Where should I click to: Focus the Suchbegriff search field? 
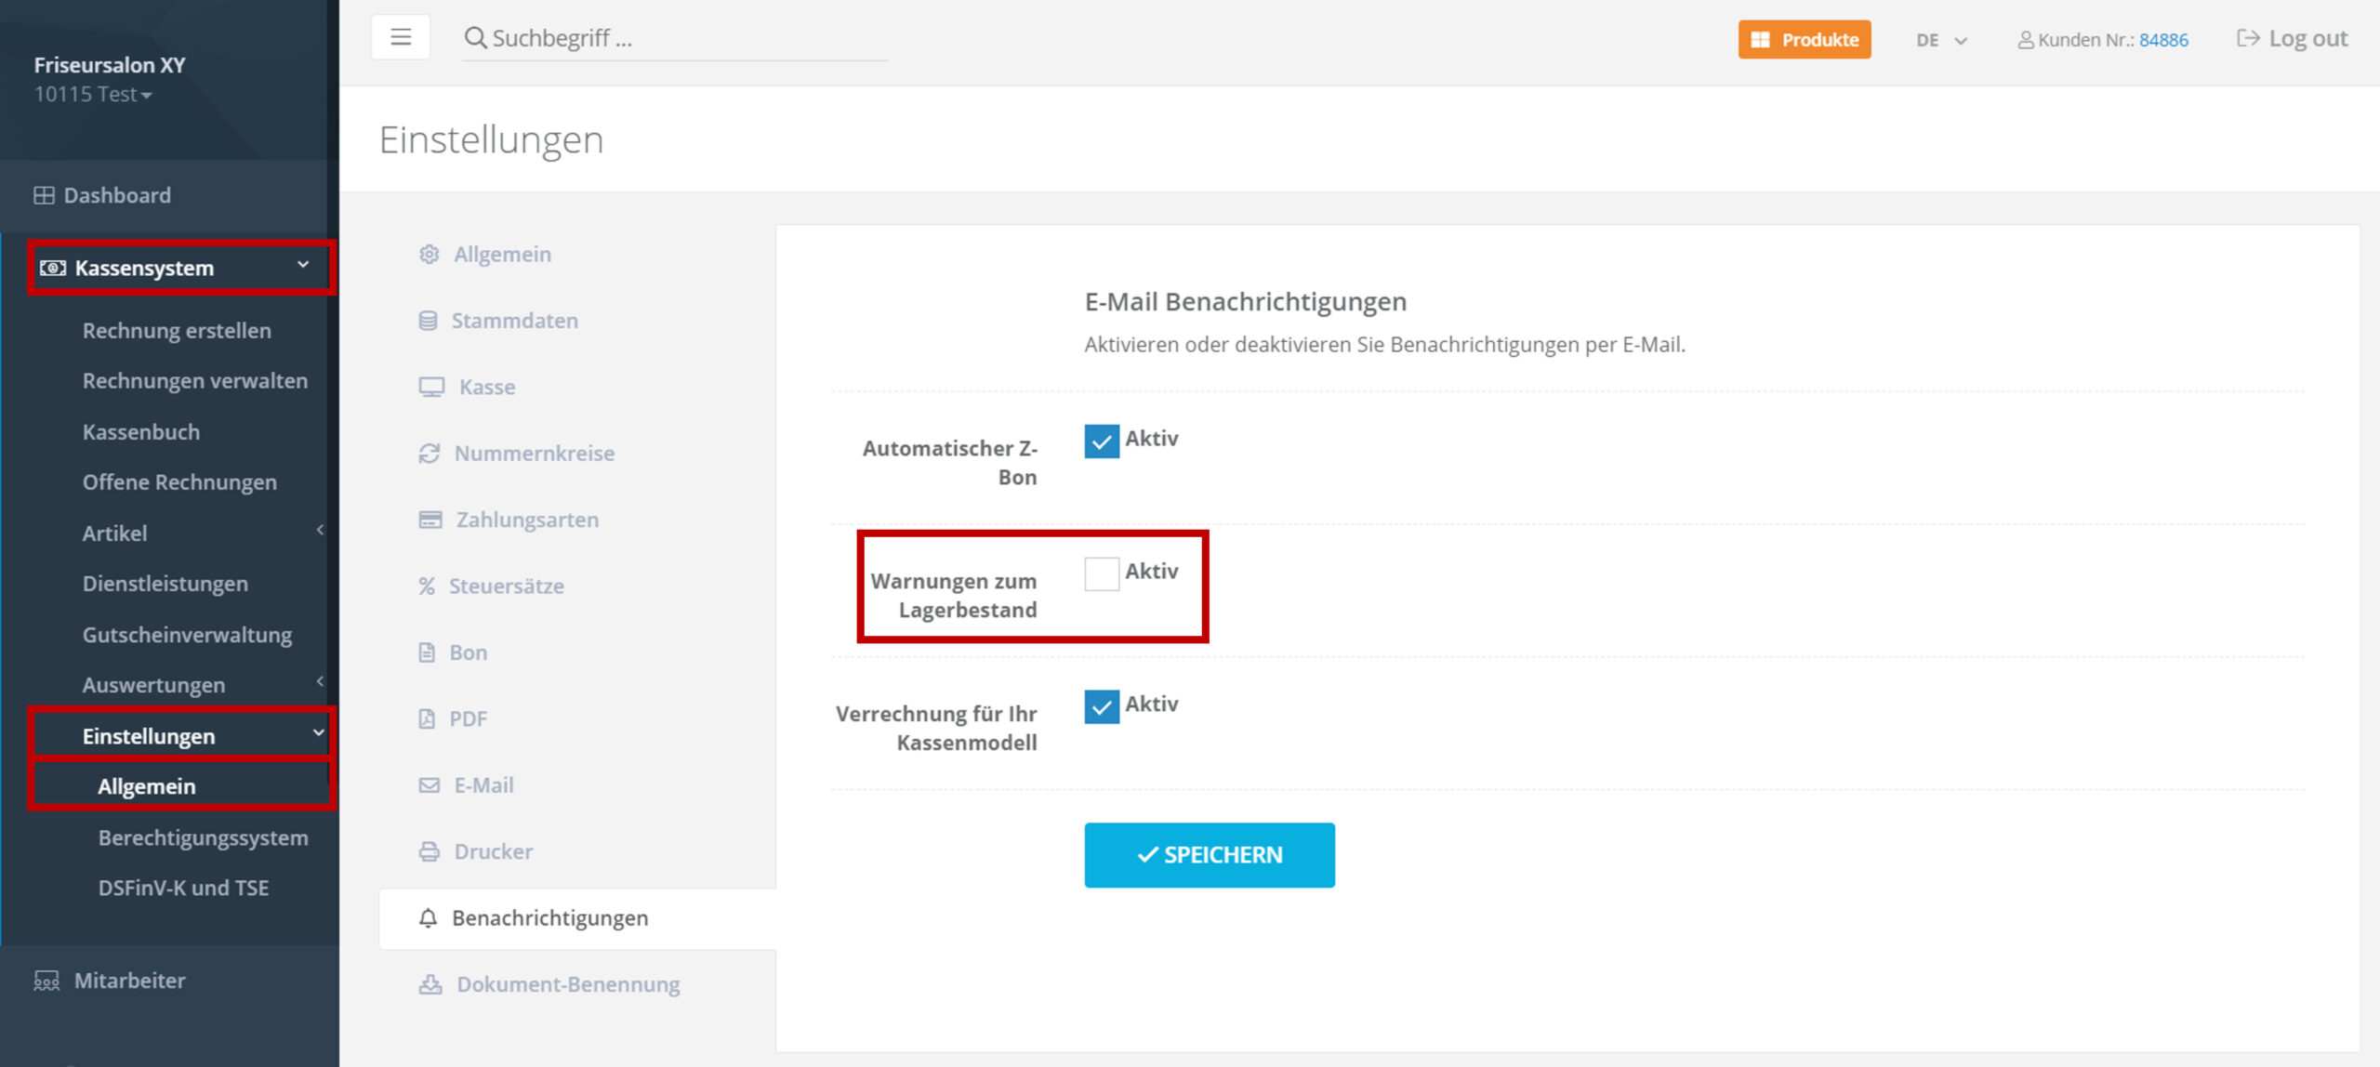pyautogui.click(x=675, y=38)
